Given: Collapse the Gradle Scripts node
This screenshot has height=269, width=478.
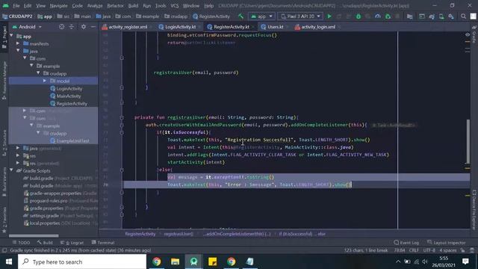Looking at the screenshot, I should 12,170.
